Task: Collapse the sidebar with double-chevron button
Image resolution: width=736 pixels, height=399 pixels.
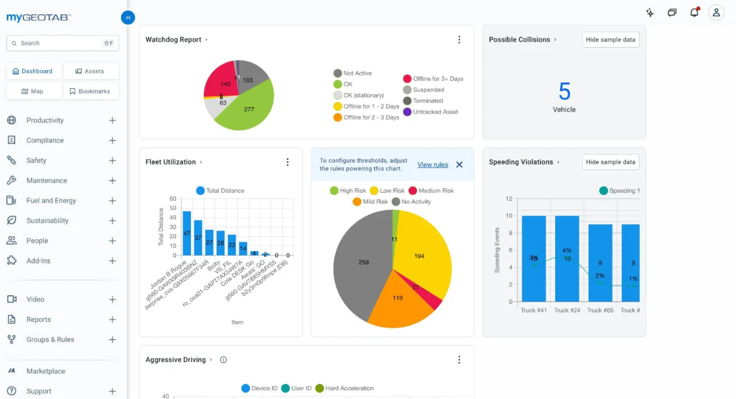Action: pyautogui.click(x=128, y=17)
